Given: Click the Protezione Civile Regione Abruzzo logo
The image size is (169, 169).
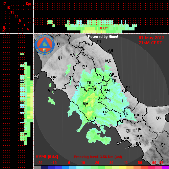Looking at the screenshot, I should 45,45.
